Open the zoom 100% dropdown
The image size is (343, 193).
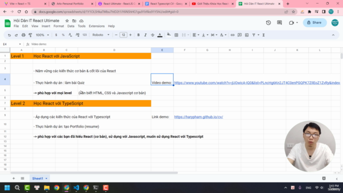[x=42, y=35]
